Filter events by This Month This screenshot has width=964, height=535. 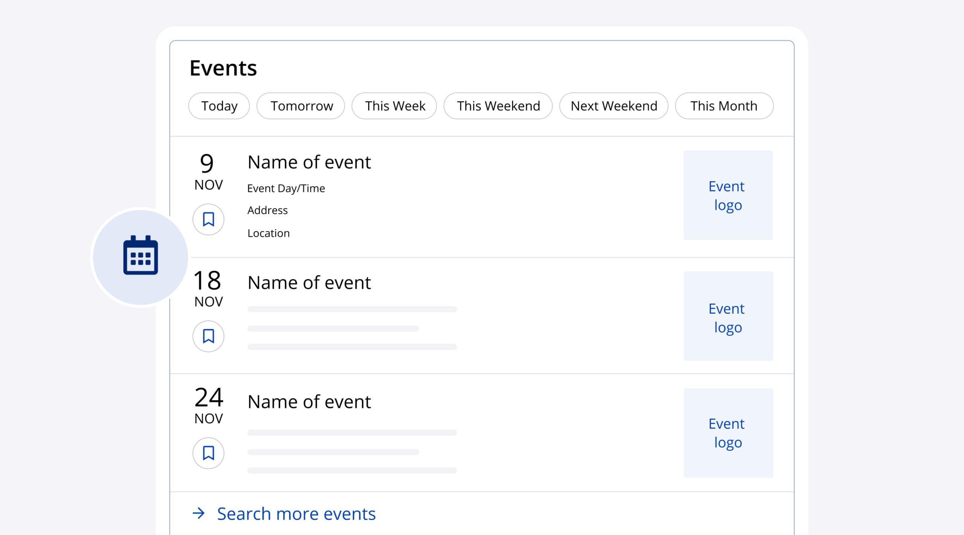(724, 106)
